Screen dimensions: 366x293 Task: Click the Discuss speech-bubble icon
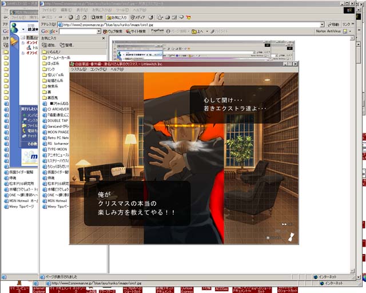click(x=181, y=17)
